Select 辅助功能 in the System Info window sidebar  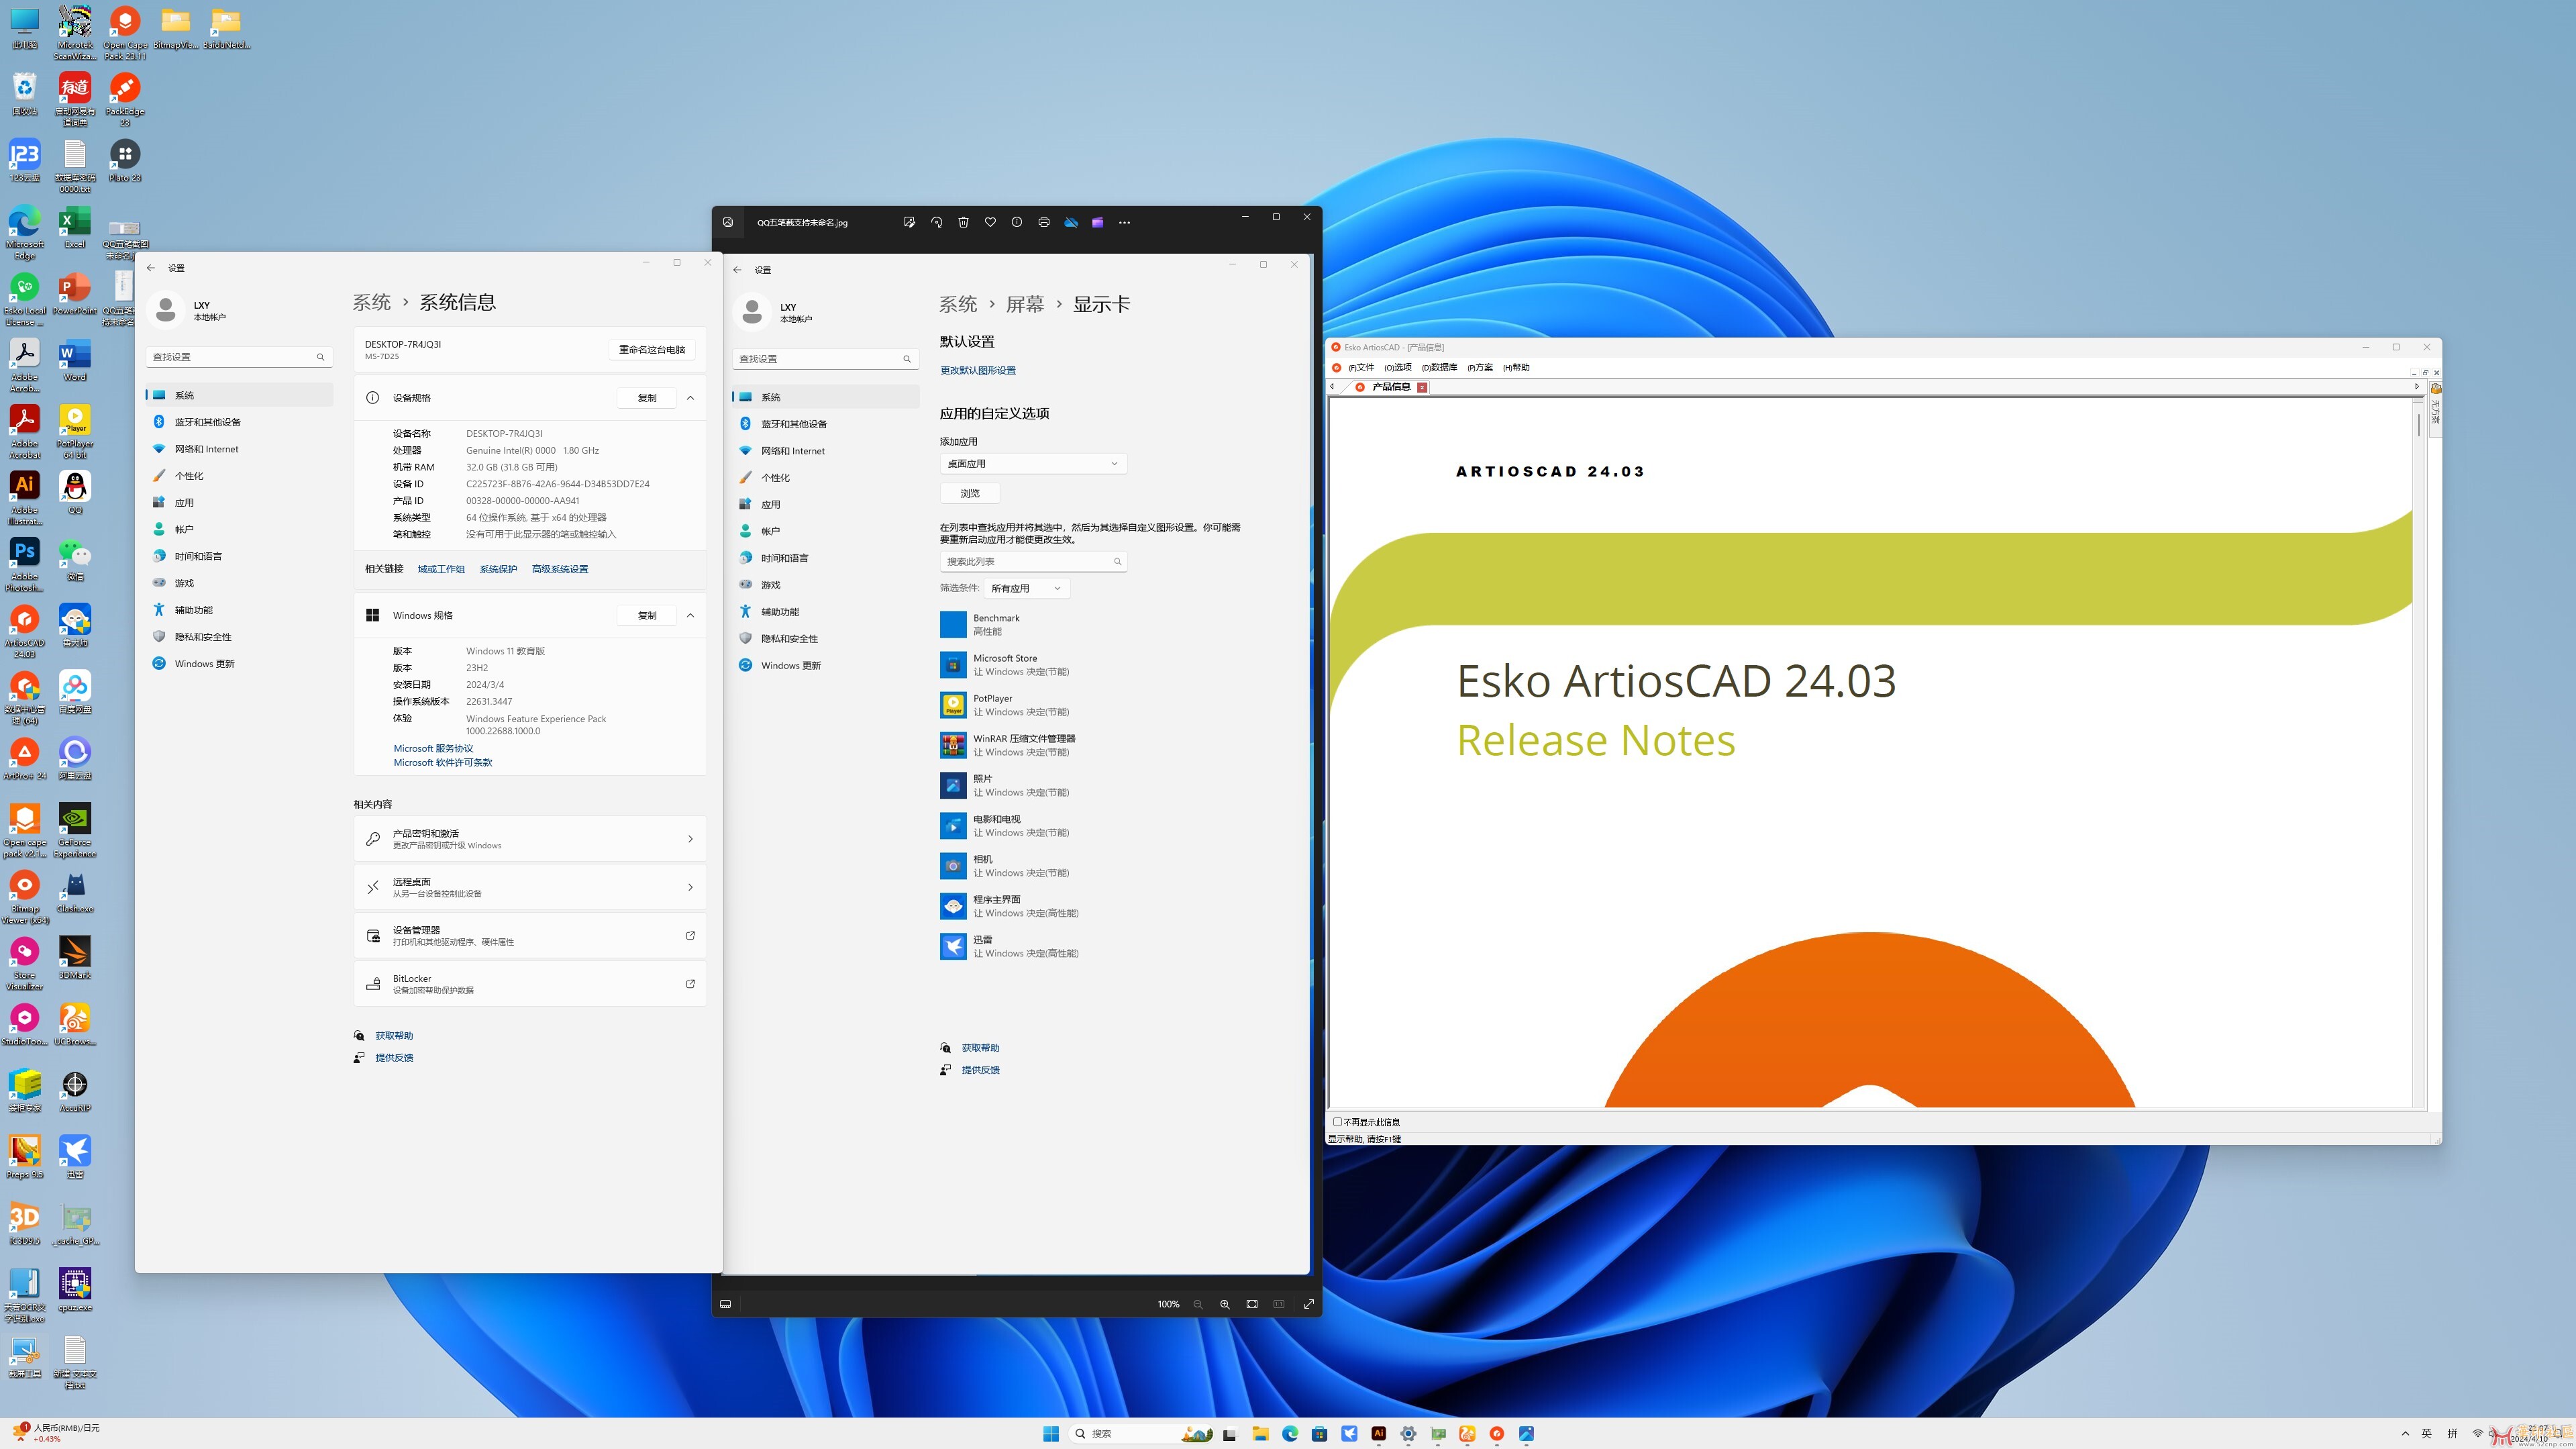[x=240, y=610]
